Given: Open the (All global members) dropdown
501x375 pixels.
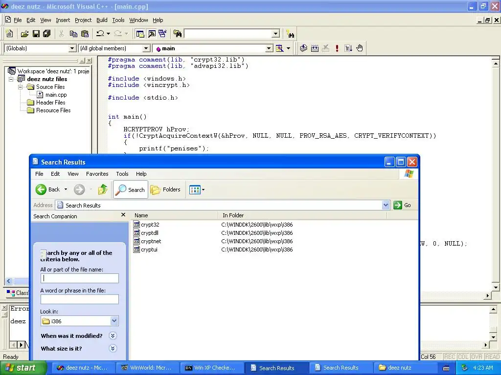Looking at the screenshot, I should [x=146, y=48].
